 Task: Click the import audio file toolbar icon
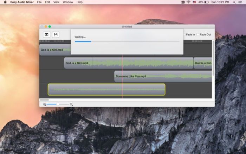(47, 34)
